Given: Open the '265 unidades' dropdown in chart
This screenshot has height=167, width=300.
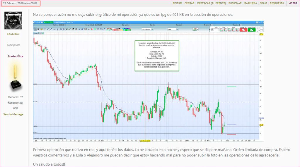Looking at the screenshot, I should [148, 29].
